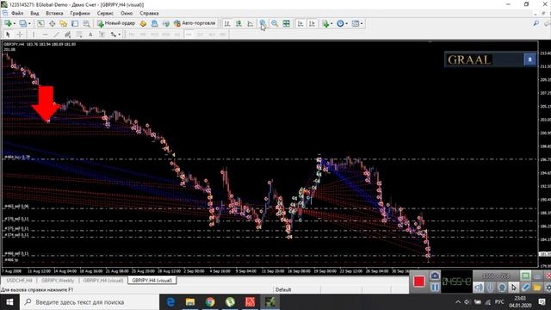The width and height of the screenshot is (551, 310).
Task: Select the Fibonacci Retracement tool
Action: [x=79, y=34]
